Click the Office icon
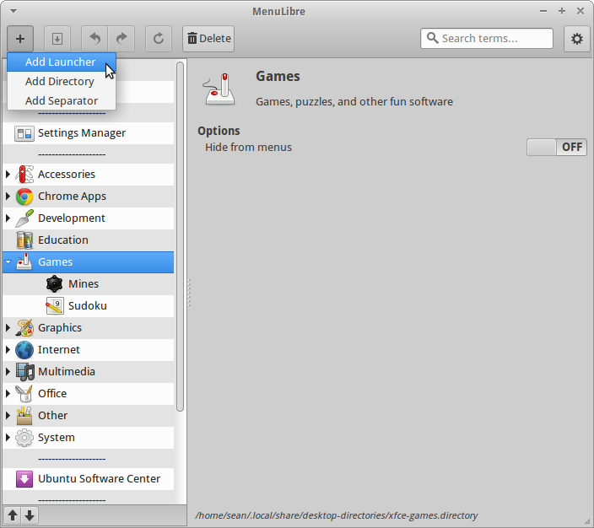594x528 pixels. (24, 394)
